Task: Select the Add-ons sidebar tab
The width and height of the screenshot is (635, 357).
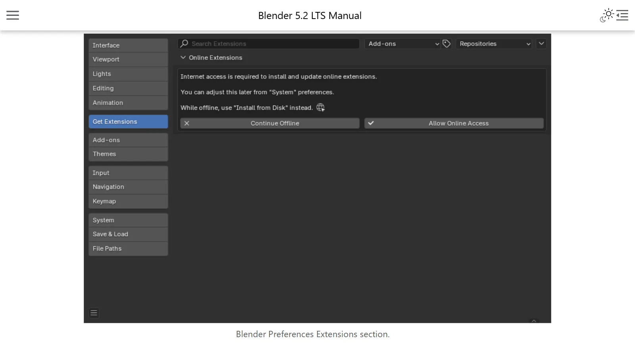Action: [128, 140]
